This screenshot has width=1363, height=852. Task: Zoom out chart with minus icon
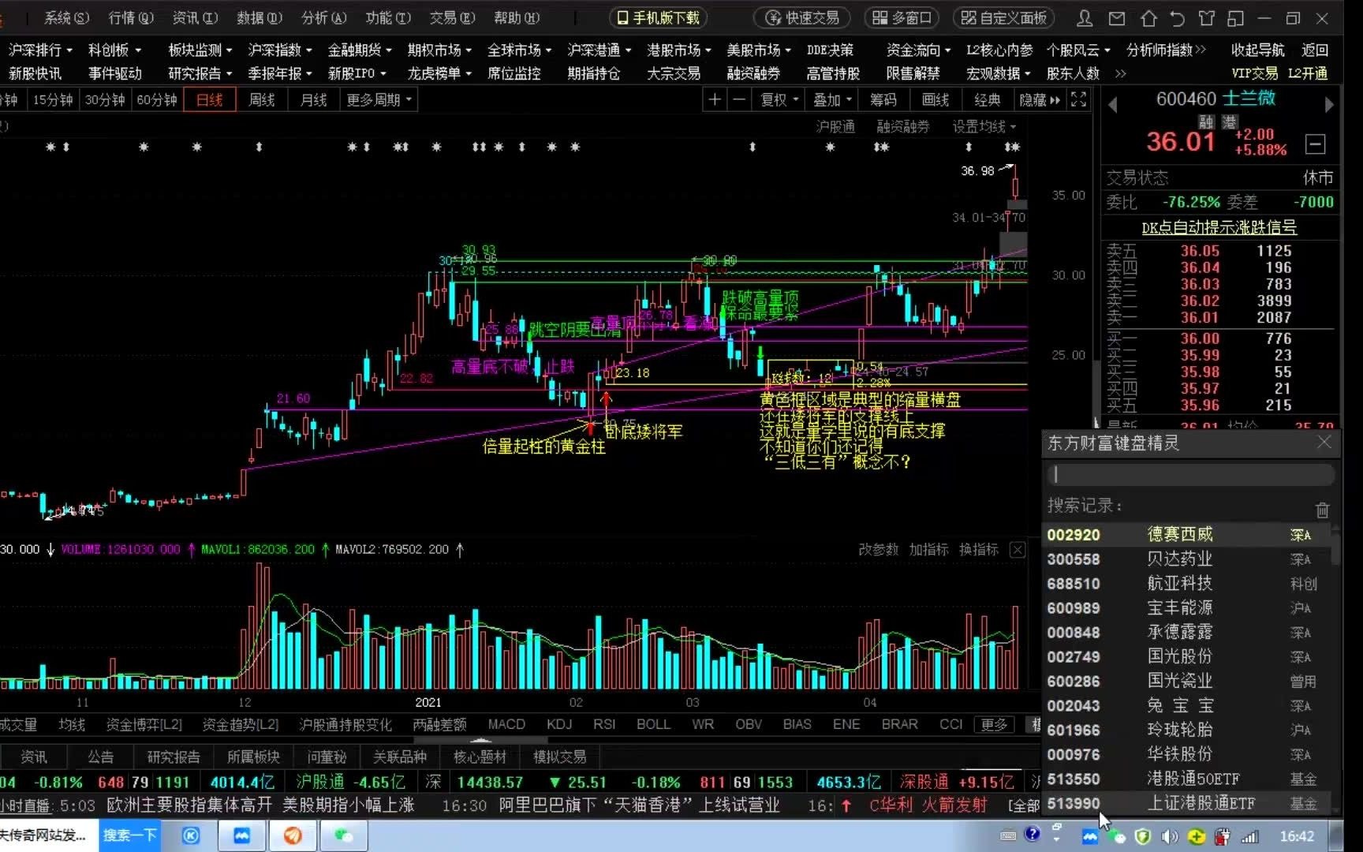(x=739, y=99)
